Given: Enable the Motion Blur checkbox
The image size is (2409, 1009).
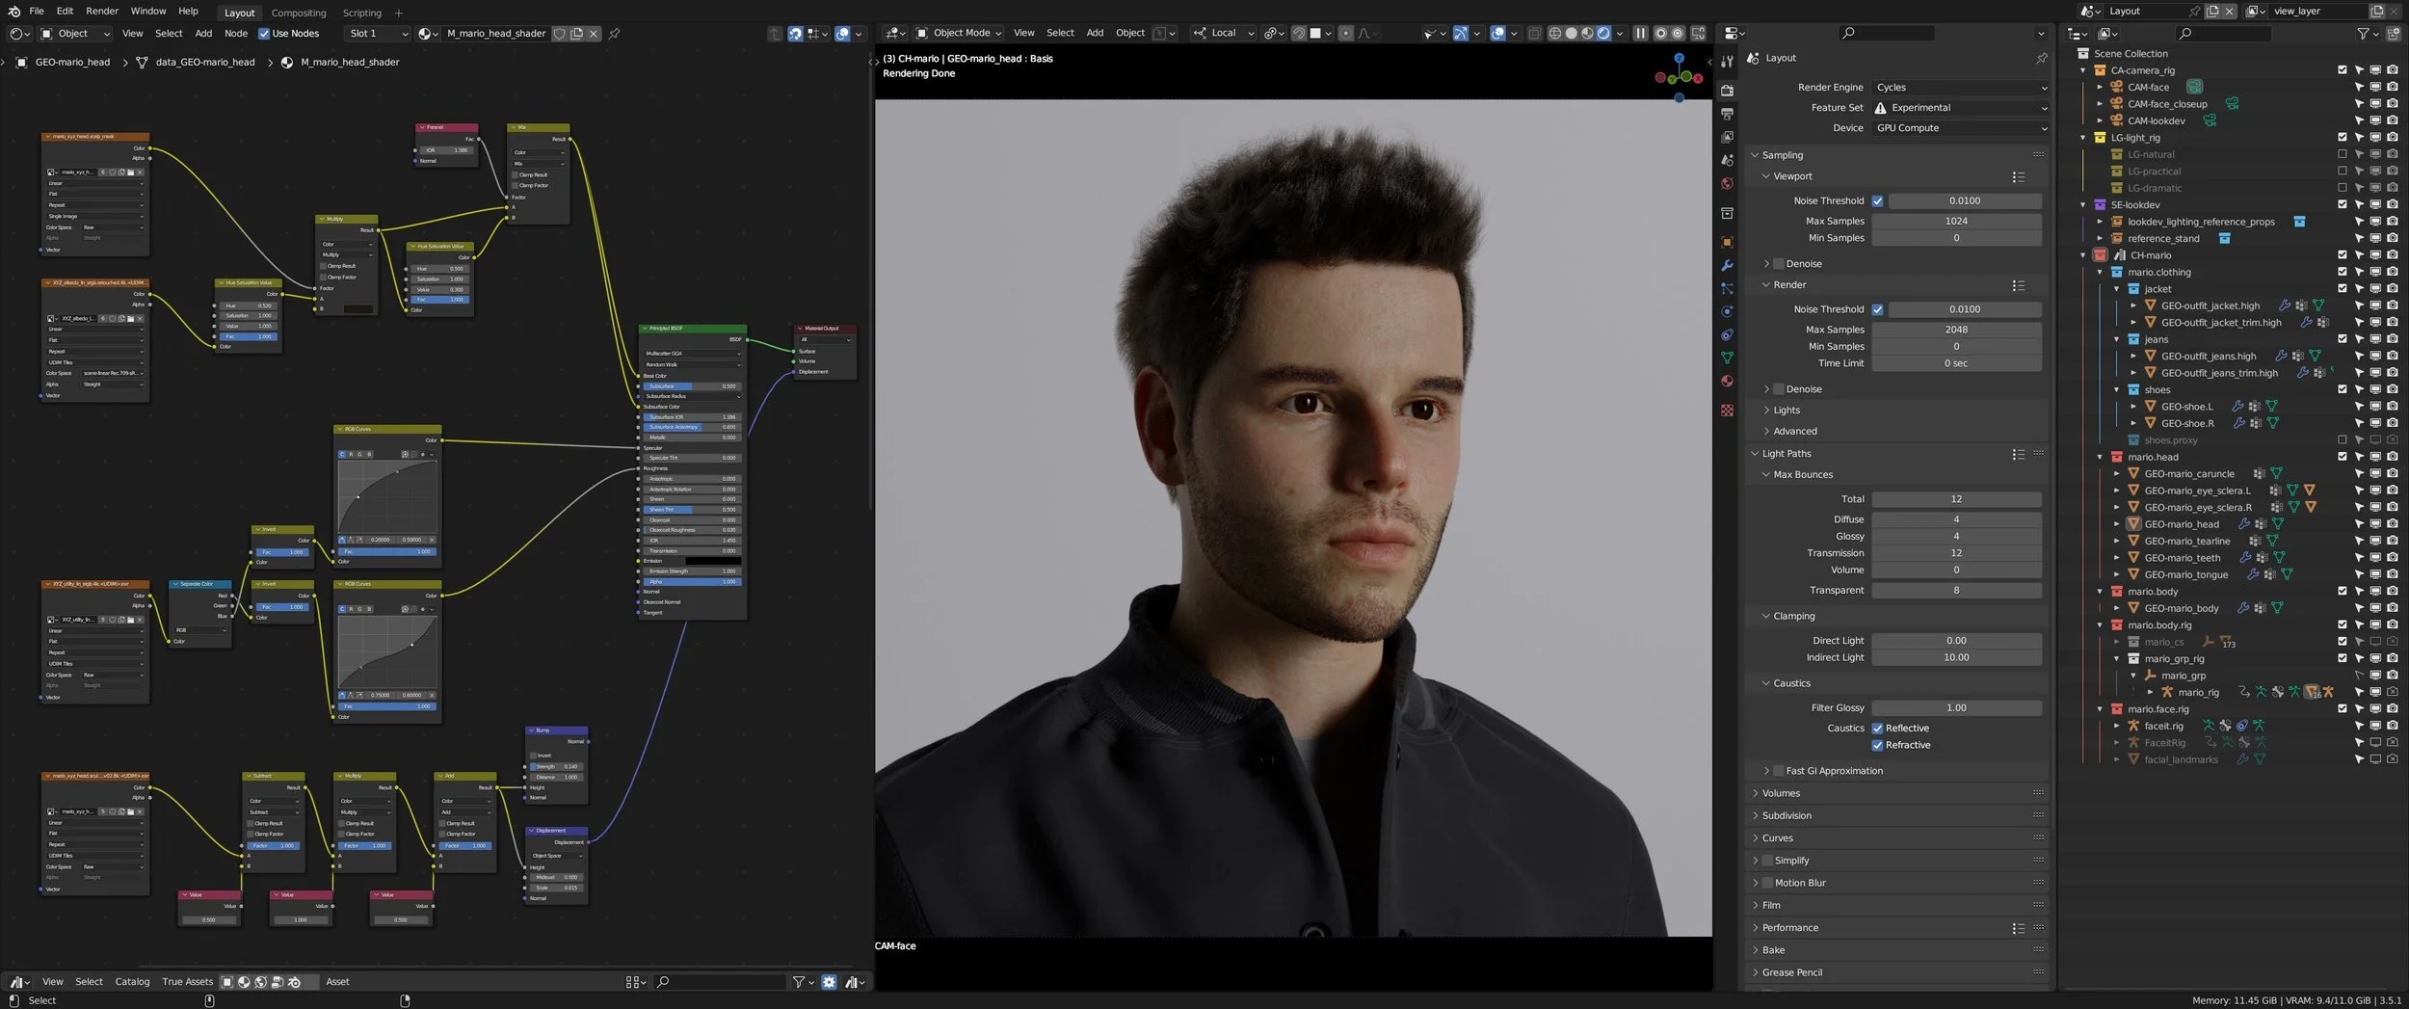Looking at the screenshot, I should 1767,883.
